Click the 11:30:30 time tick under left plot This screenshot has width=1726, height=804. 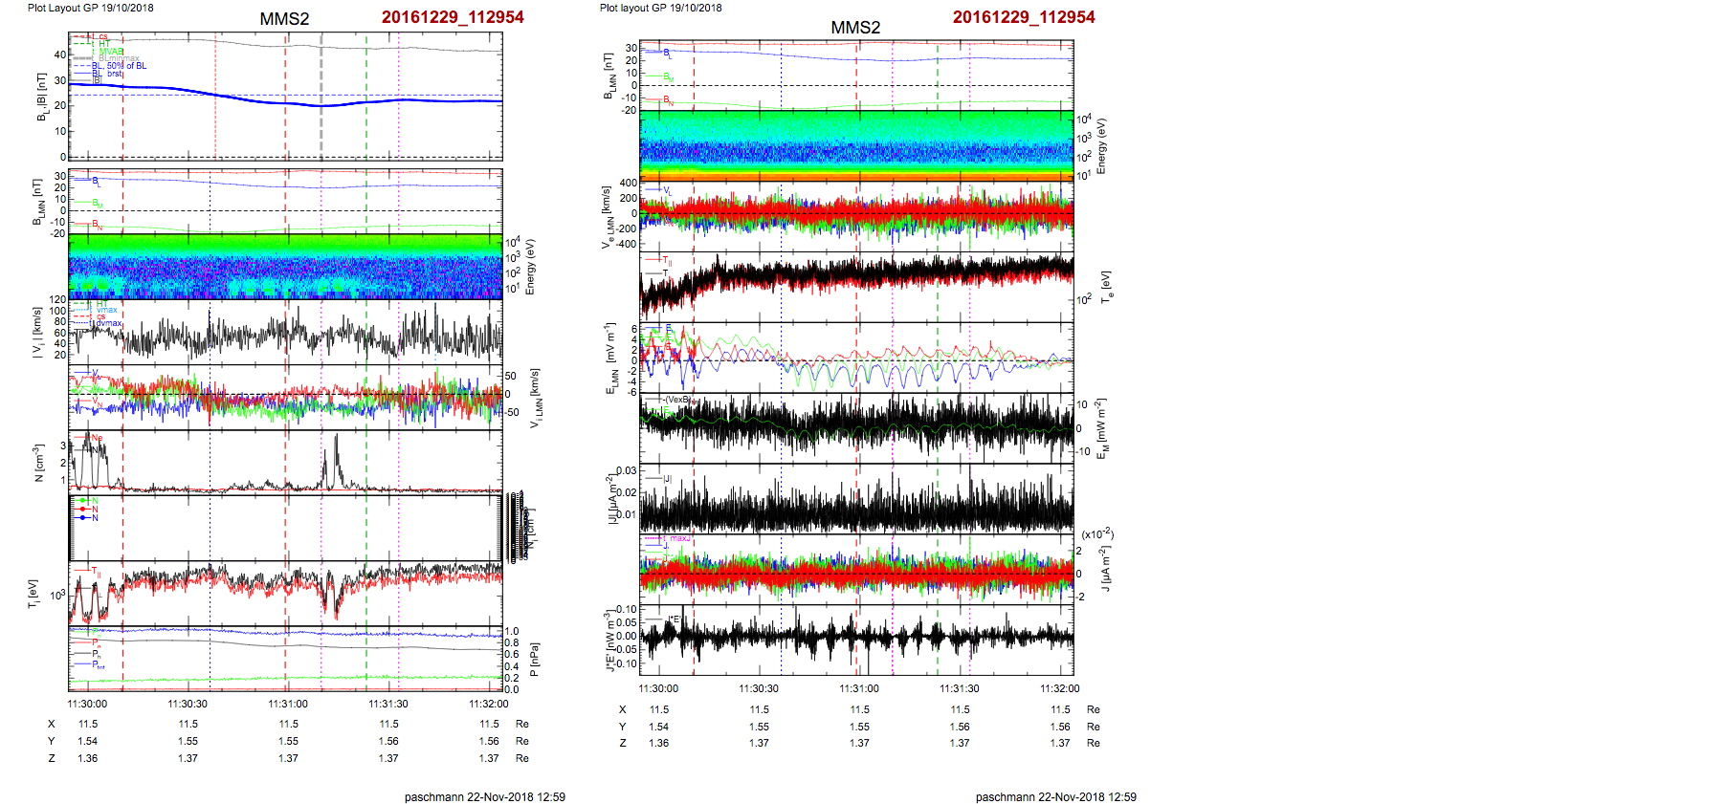pos(188,704)
